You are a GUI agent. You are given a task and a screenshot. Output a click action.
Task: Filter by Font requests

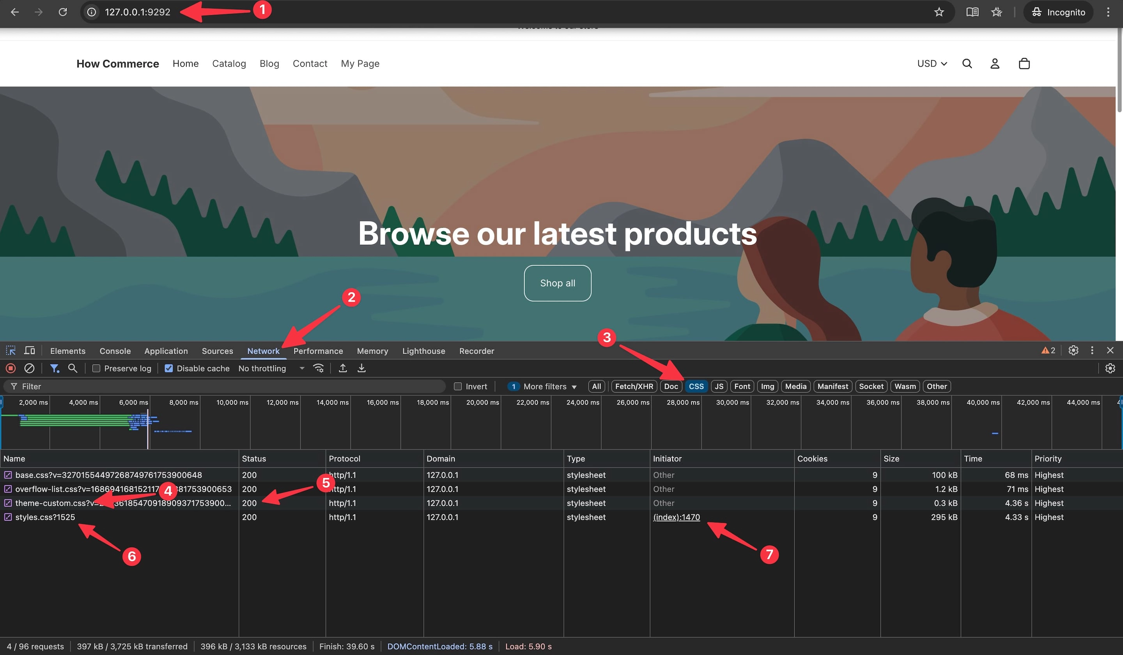(x=742, y=387)
